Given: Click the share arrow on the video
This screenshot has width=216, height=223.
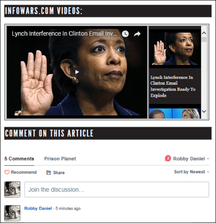Looking at the screenshot, I should [137, 34].
